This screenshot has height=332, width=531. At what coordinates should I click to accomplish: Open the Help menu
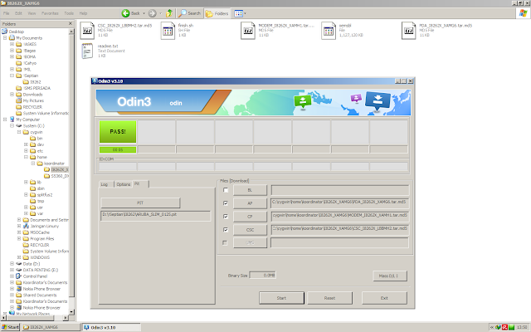point(83,13)
